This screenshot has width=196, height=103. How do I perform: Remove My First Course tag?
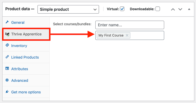point(127,35)
